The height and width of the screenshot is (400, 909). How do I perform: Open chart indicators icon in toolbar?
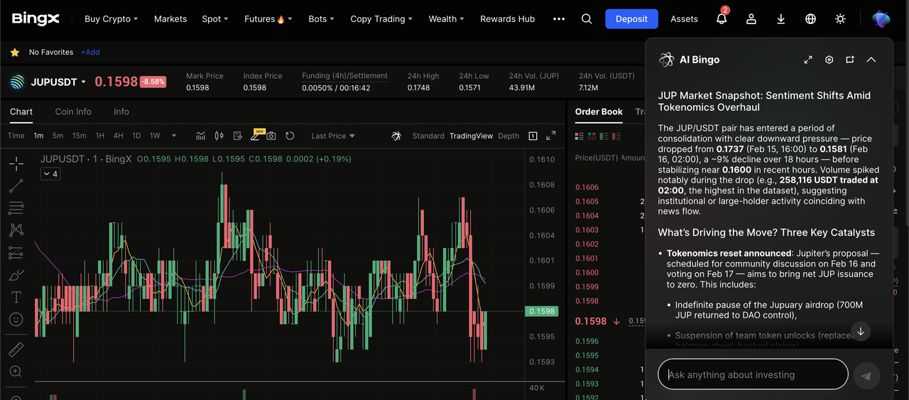click(201, 136)
